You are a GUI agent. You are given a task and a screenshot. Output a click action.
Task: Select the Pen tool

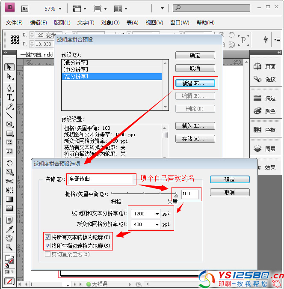(9, 88)
